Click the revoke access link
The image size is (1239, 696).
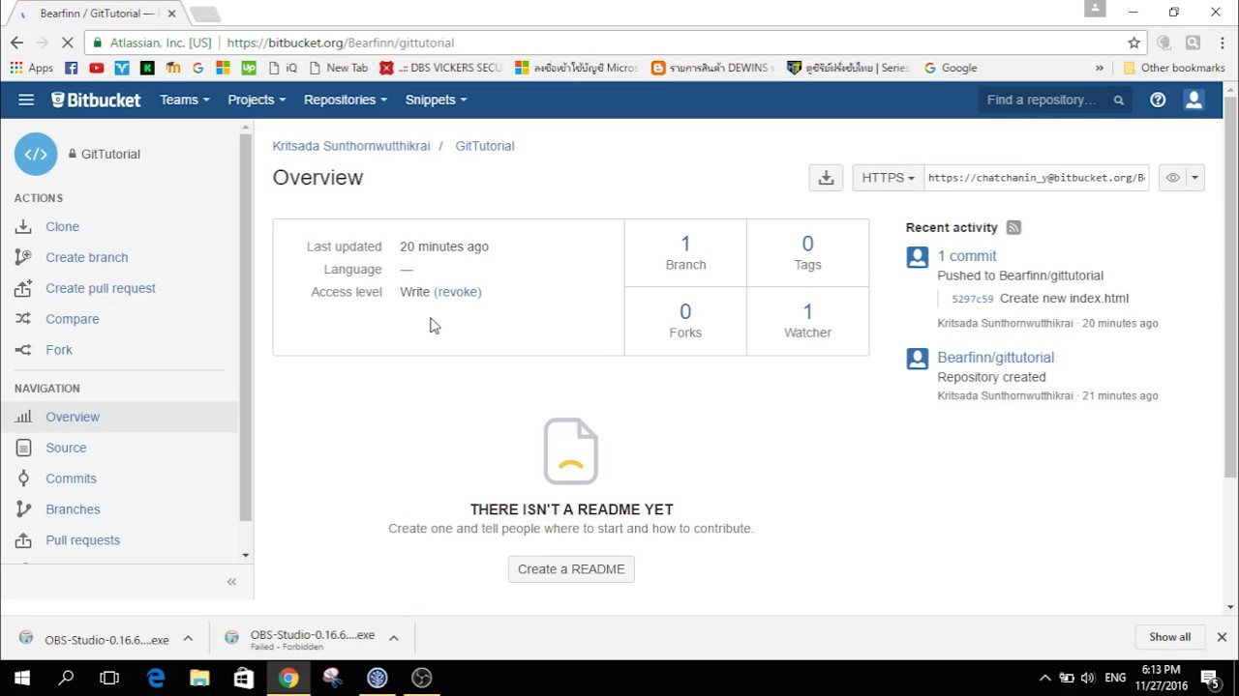(458, 292)
